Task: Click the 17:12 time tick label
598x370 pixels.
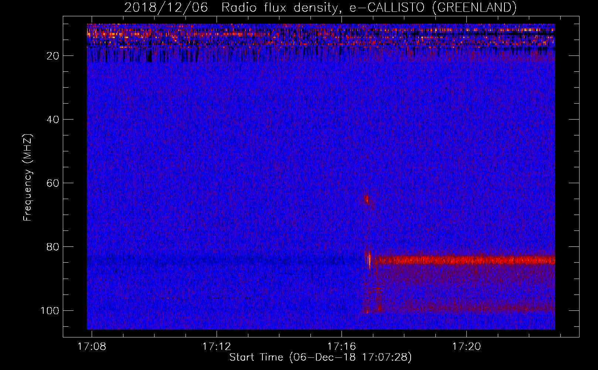Action: 217,346
